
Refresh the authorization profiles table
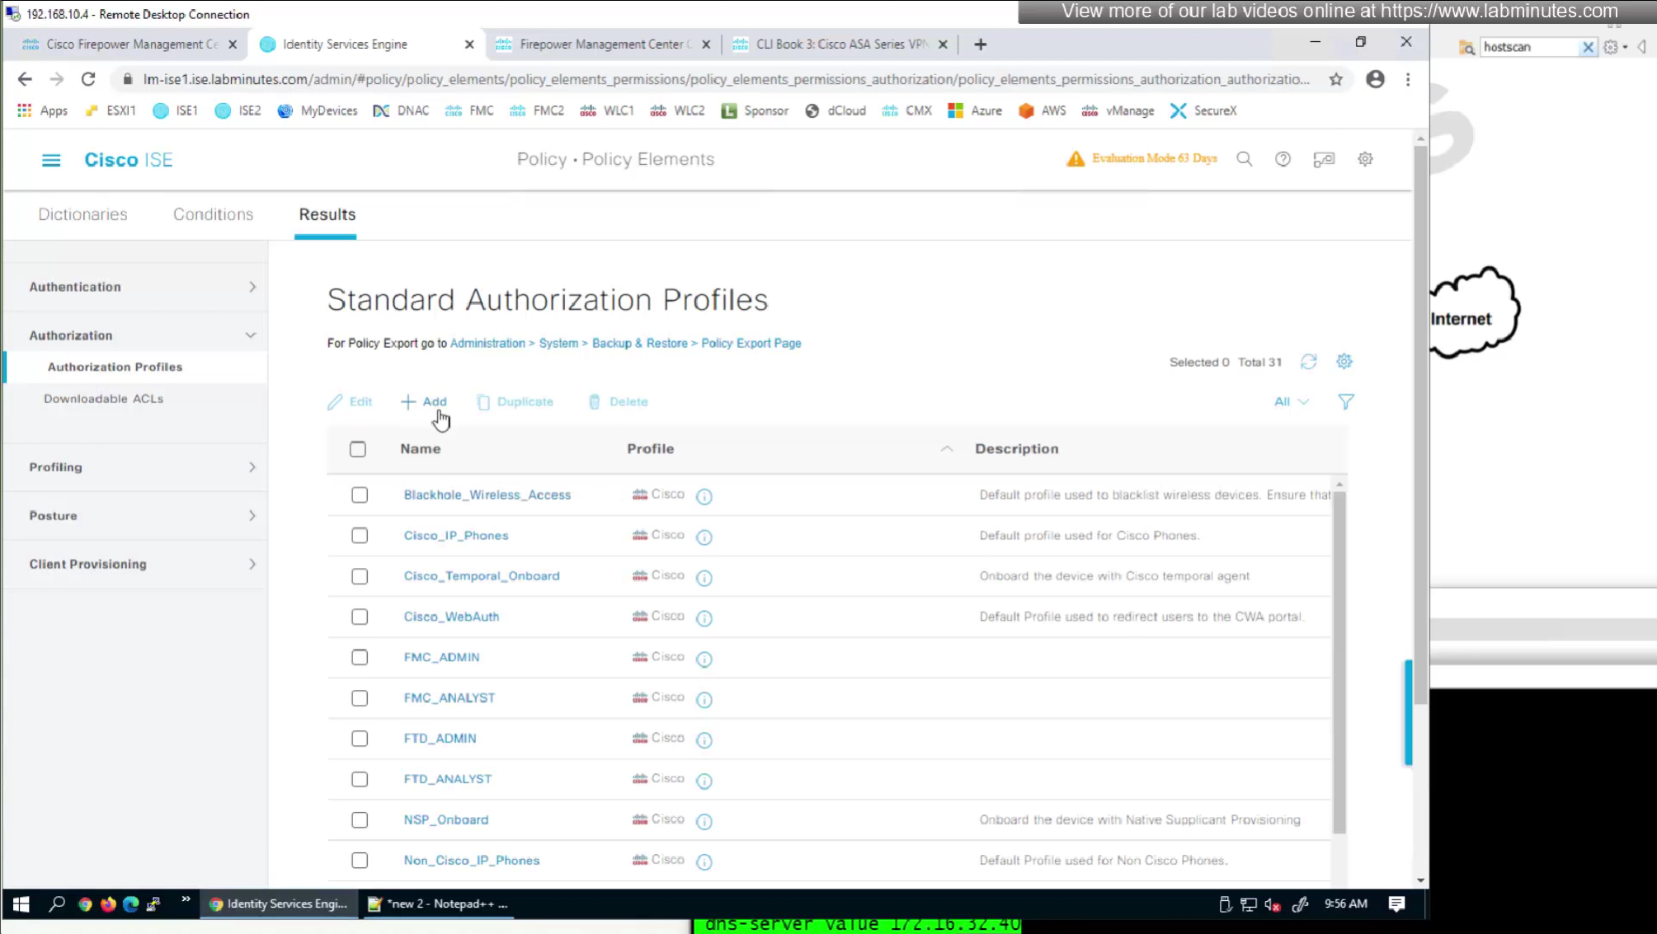1308,362
